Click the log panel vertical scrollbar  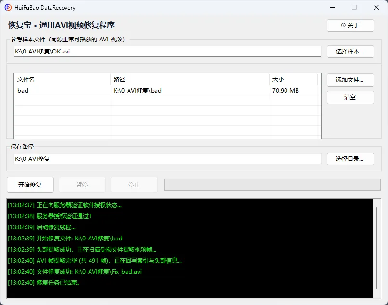tap(377, 248)
